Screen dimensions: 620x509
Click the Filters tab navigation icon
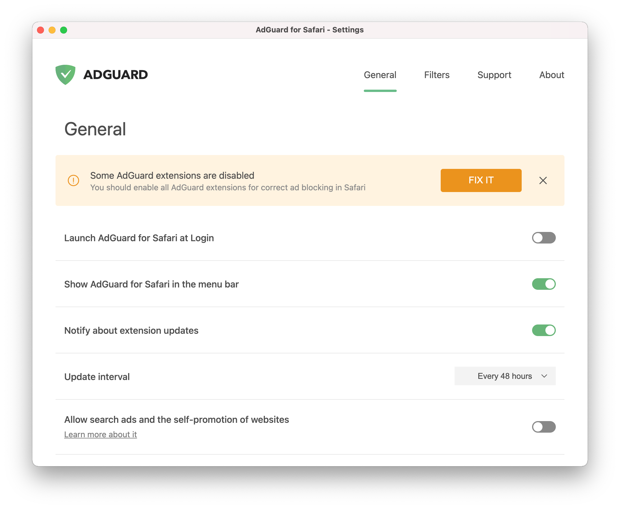click(436, 75)
